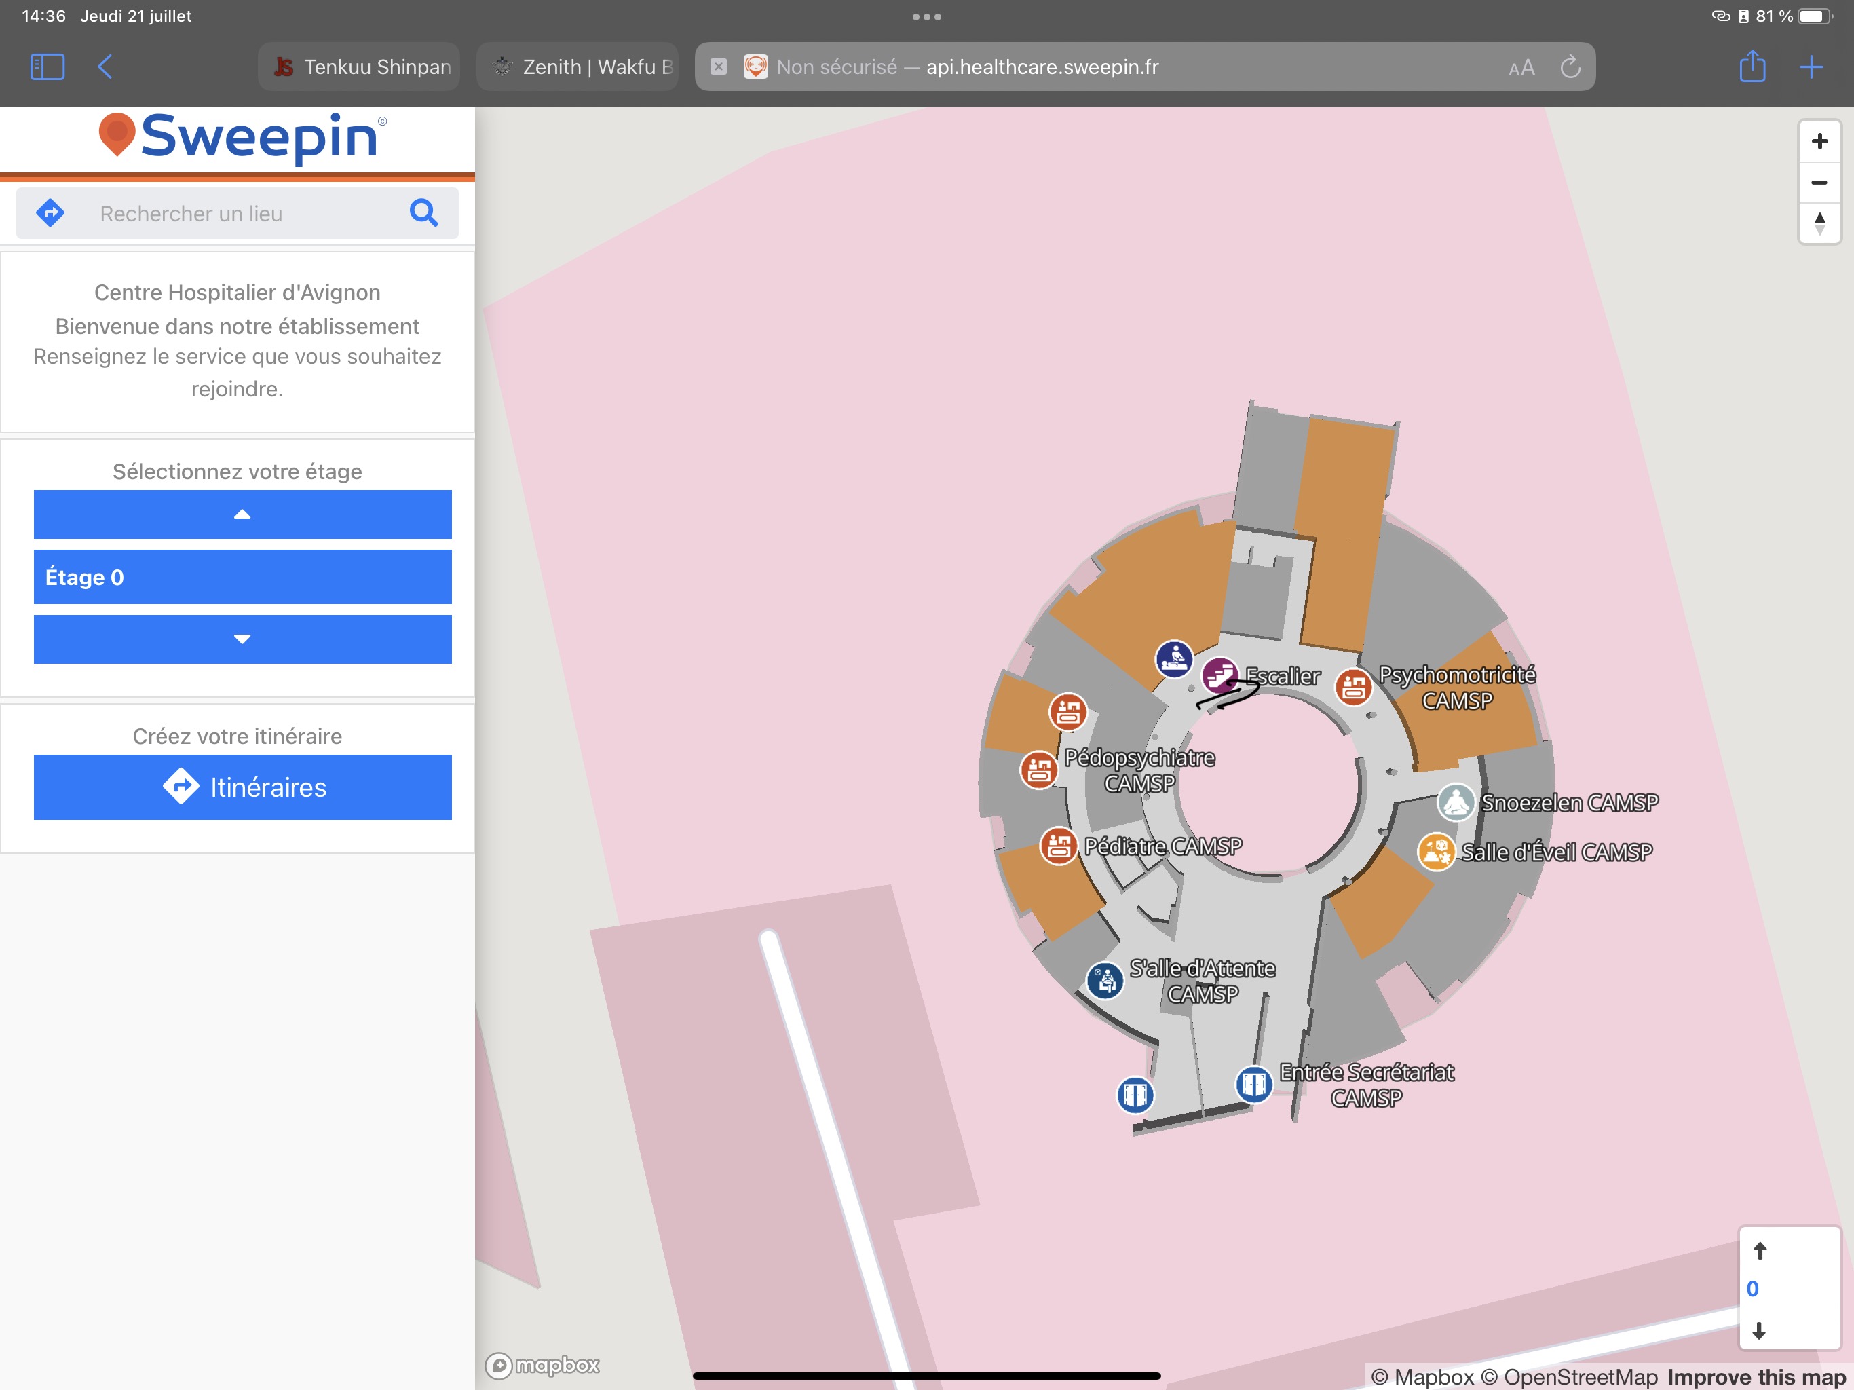Switch to the Tenkuu Shinpan tab
The height and width of the screenshot is (1390, 1854).
pyautogui.click(x=360, y=67)
